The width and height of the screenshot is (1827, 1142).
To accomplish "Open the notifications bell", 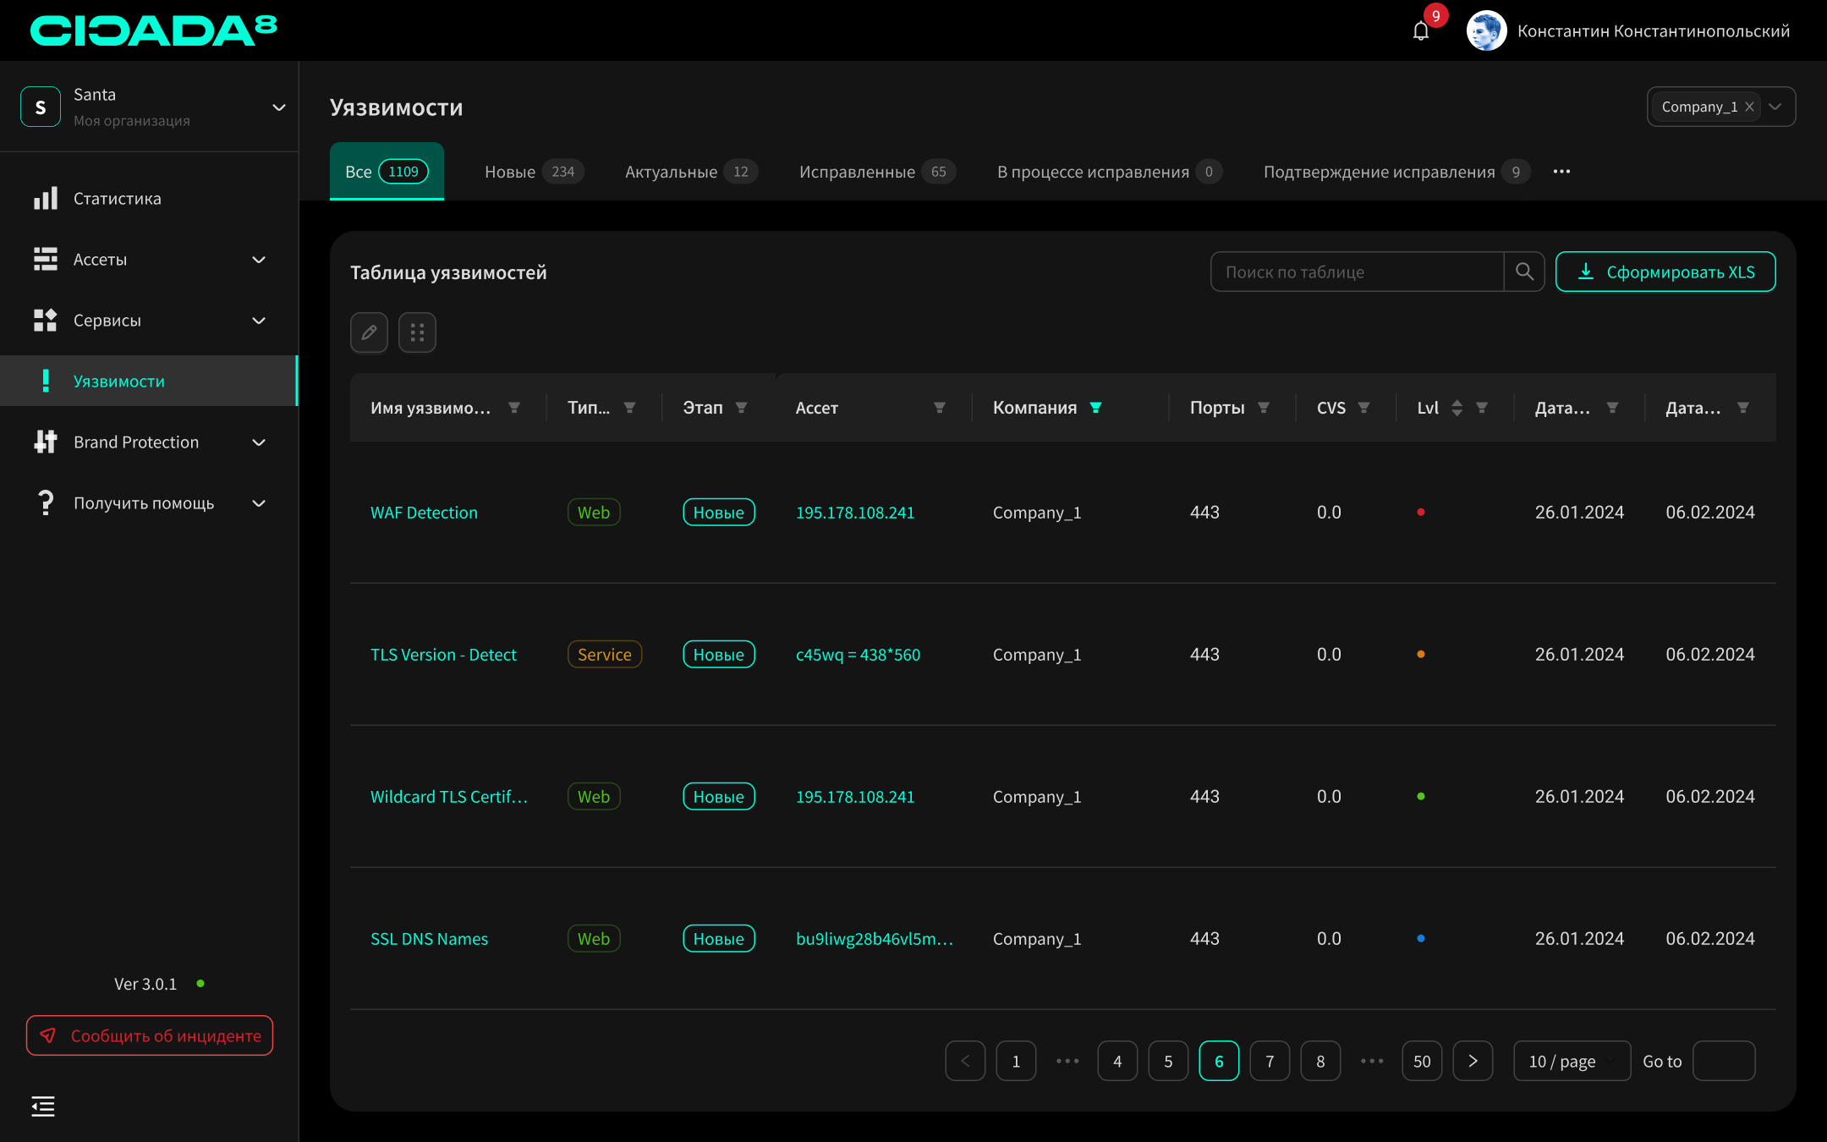I will 1421,31.
